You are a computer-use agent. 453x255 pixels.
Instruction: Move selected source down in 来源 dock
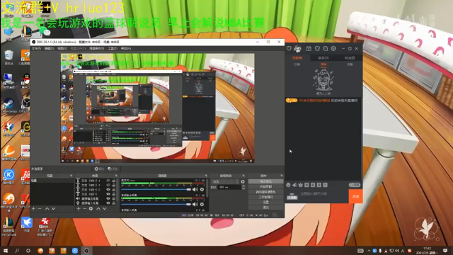point(104,208)
